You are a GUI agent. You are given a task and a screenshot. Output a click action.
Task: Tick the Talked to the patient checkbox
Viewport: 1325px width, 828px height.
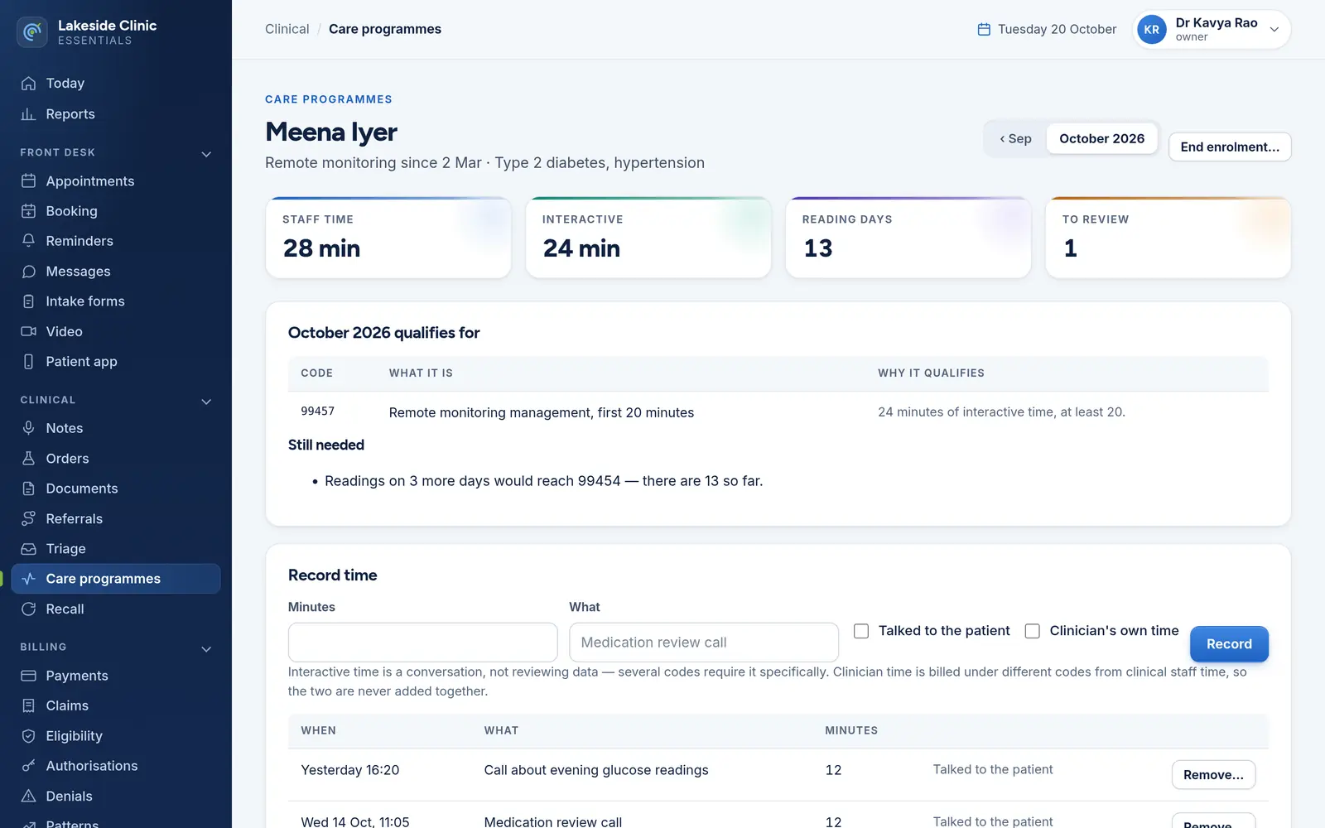click(x=861, y=631)
